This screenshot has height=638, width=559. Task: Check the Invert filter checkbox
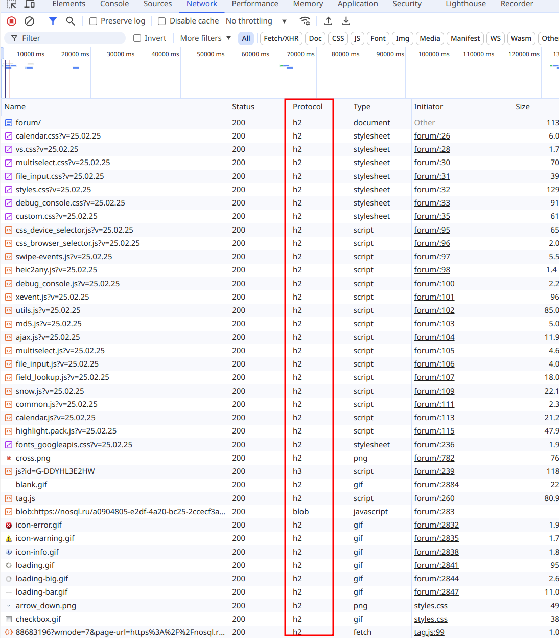(137, 38)
